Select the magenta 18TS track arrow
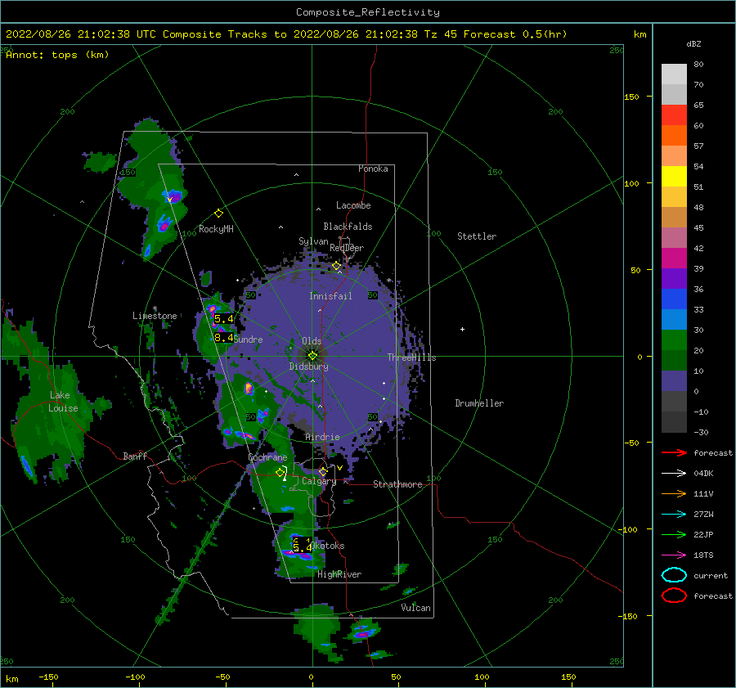The width and height of the screenshot is (736, 688). click(x=674, y=555)
